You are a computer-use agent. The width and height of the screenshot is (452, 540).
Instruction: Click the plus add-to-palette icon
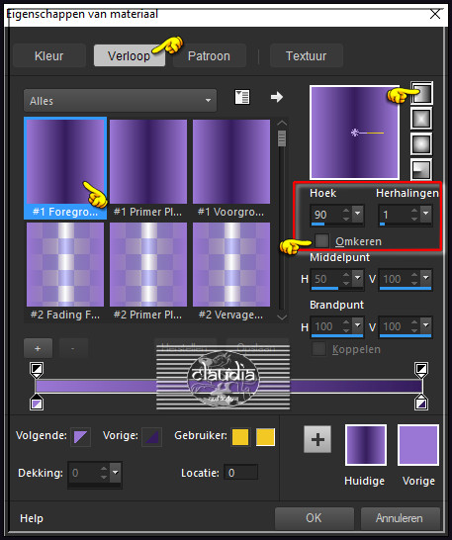(x=317, y=439)
